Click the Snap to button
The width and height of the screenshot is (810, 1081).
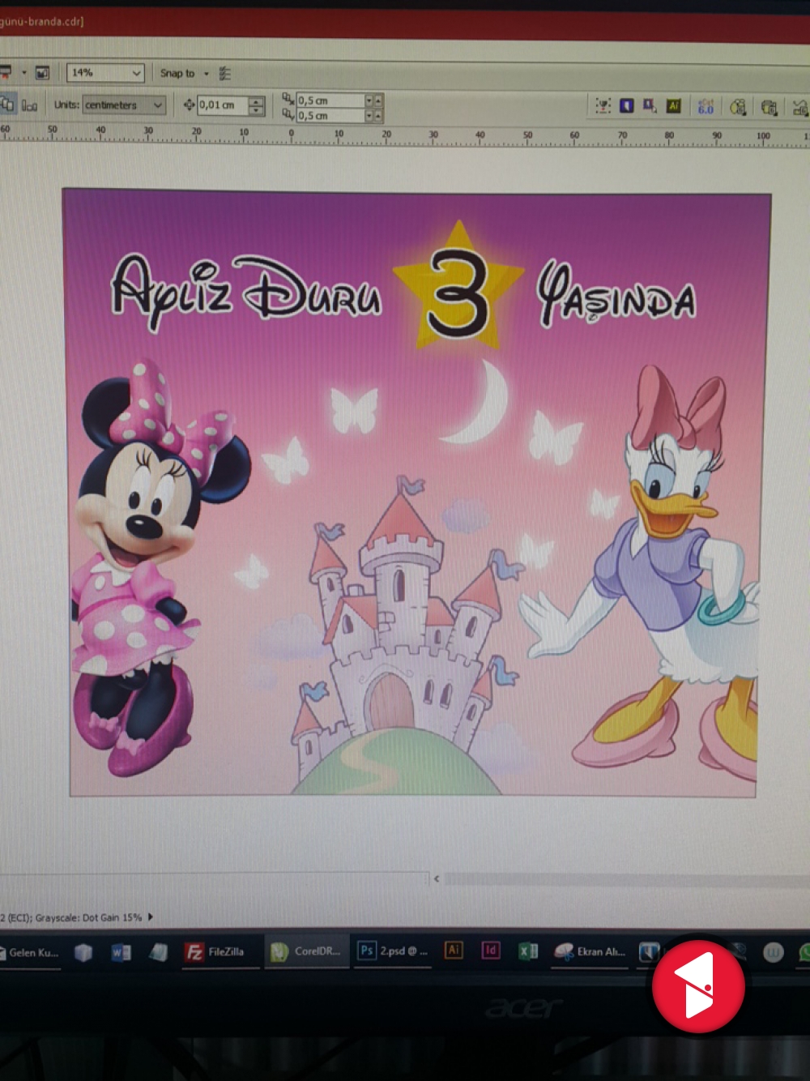coord(177,73)
